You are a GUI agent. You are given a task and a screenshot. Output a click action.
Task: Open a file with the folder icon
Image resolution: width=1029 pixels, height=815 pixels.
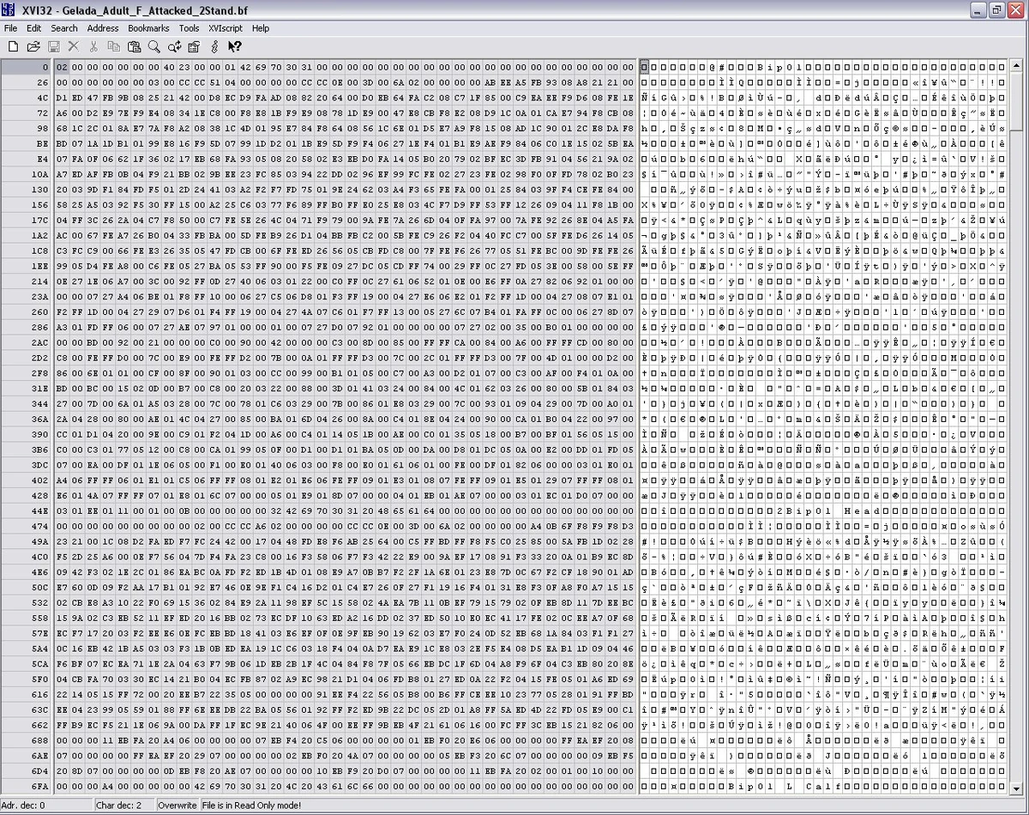33,46
